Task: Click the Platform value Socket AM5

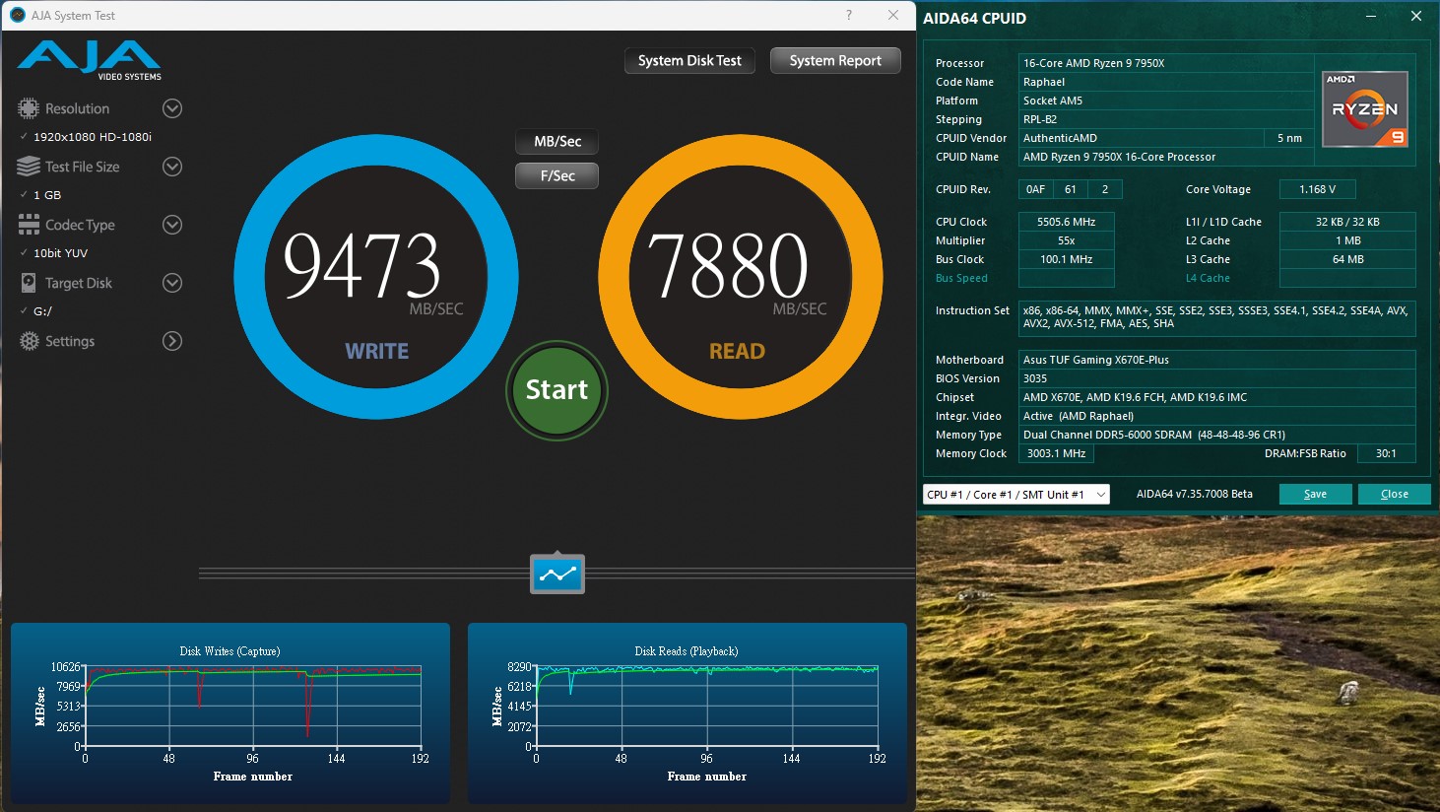Action: (x=1166, y=101)
